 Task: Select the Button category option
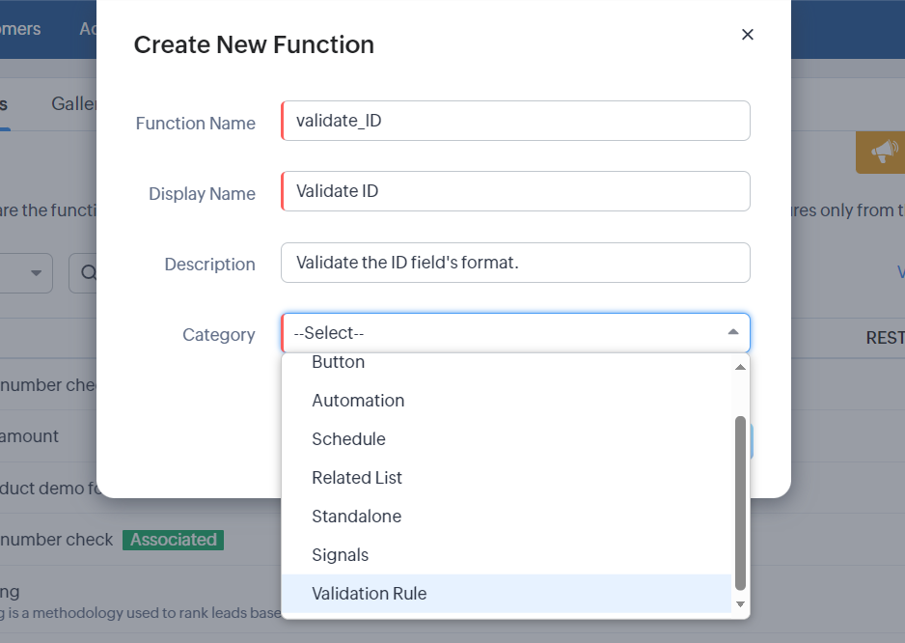tap(338, 363)
